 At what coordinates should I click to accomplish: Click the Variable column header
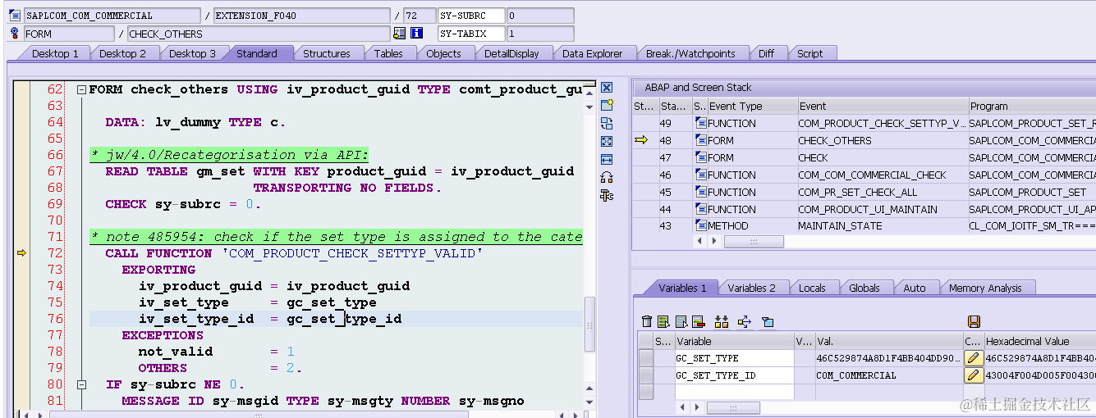click(x=734, y=341)
